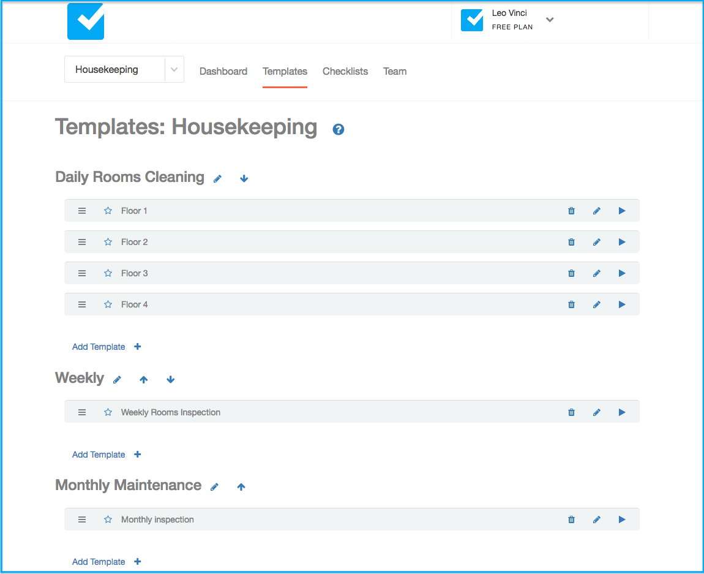Select the Templates tab

[285, 72]
